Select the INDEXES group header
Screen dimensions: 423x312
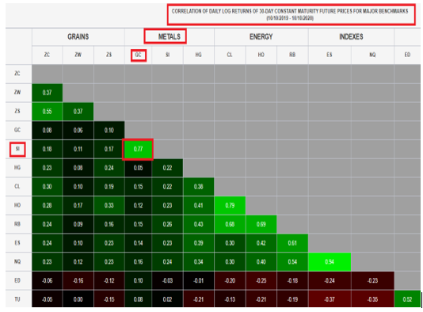(351, 36)
